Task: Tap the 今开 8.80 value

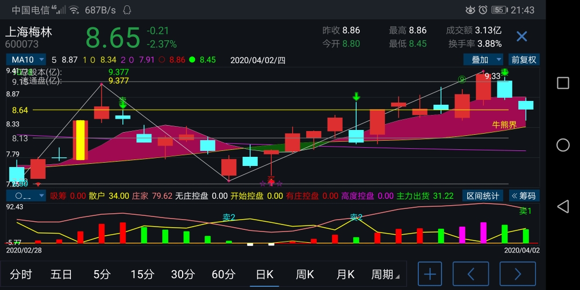Action: [341, 44]
